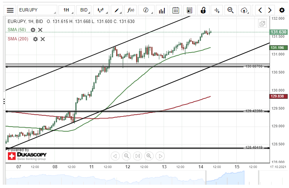Zoom out with the minus magnifier
Viewport: 289px width, 188px height.
127,156
